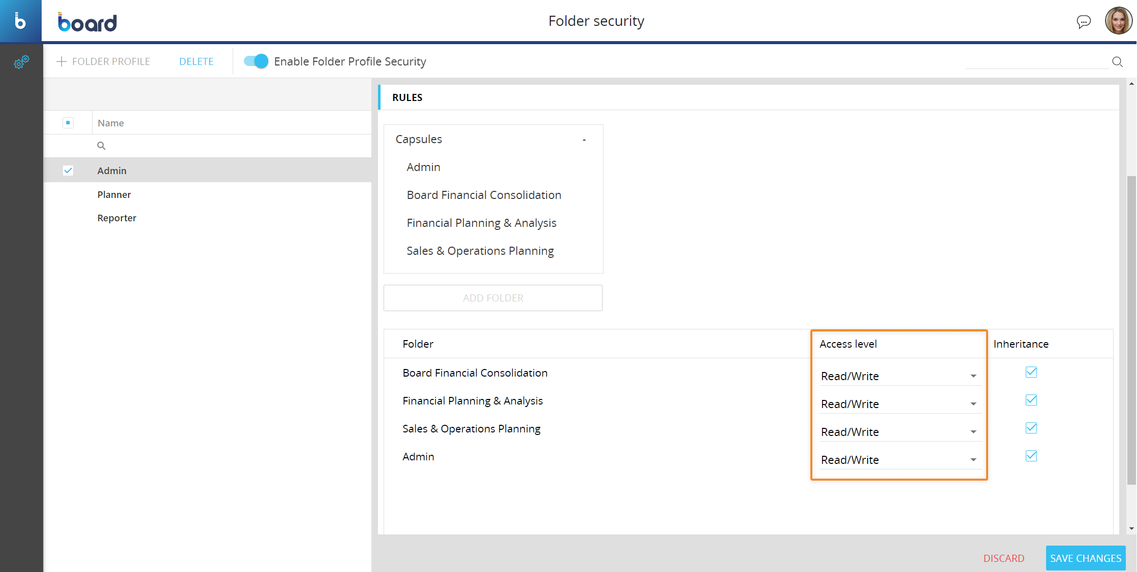Select the Planner folder profile
Image resolution: width=1137 pixels, height=572 pixels.
[x=114, y=194]
